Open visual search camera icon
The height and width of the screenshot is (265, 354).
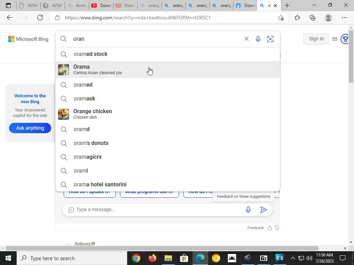tap(270, 39)
